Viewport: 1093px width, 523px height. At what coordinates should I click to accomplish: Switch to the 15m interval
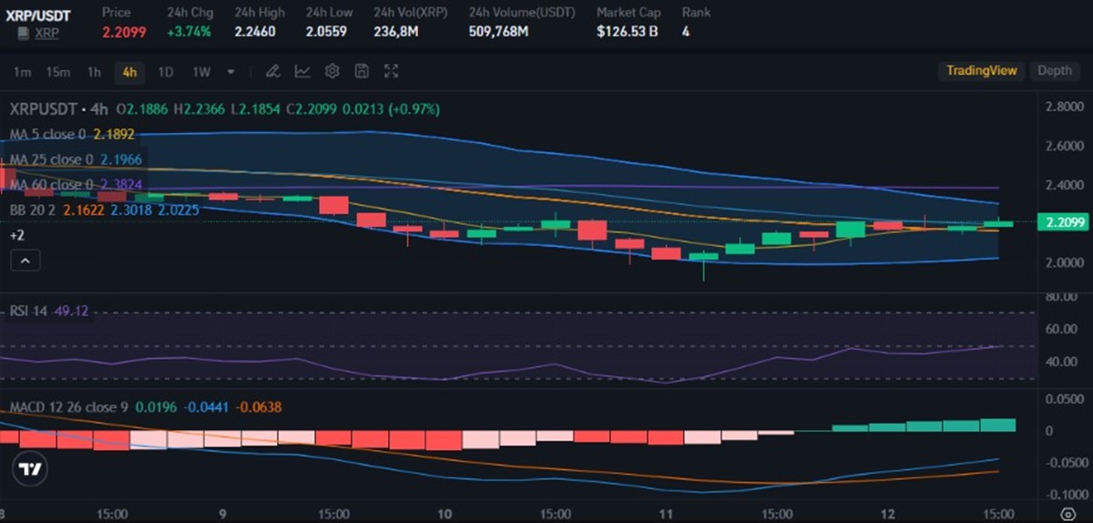tap(58, 72)
